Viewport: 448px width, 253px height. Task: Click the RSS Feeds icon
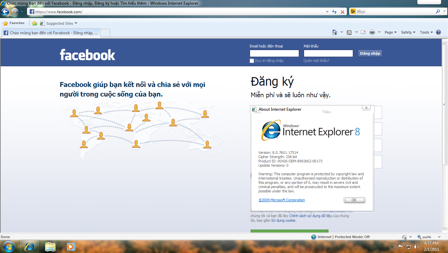(349, 32)
